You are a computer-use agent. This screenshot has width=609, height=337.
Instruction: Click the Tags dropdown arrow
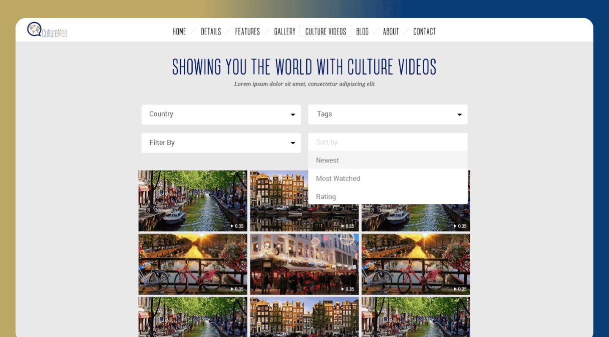point(459,115)
